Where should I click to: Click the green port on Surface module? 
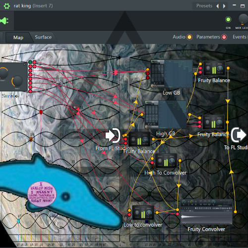(x=30, y=62)
